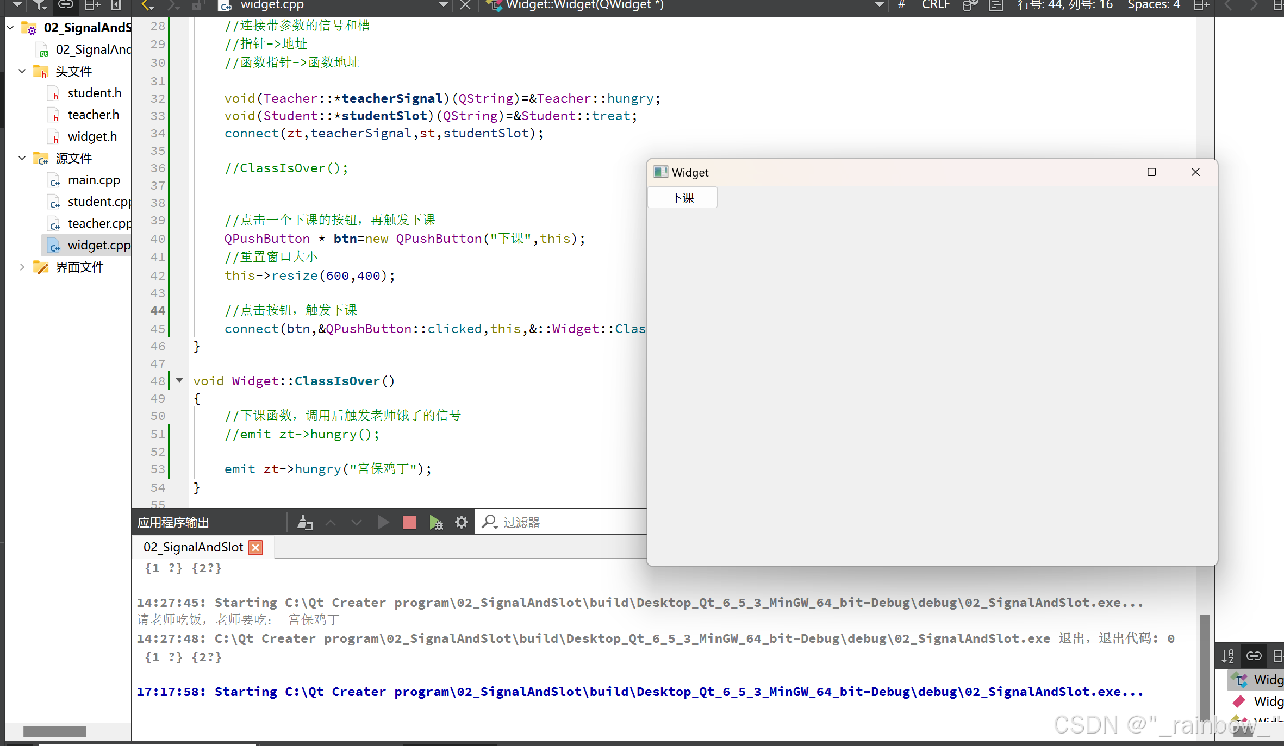
Task: Click the project tree filter funnel icon
Action: pos(40,5)
